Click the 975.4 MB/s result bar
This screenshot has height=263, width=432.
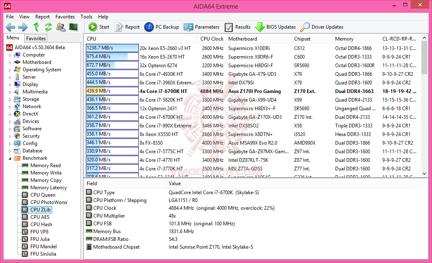pyautogui.click(x=112, y=57)
